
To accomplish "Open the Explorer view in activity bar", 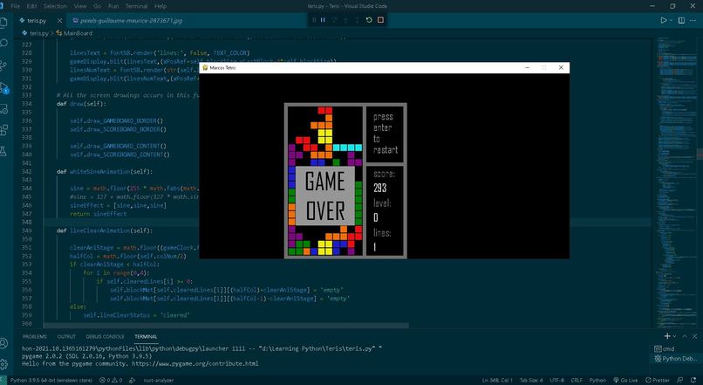I will tap(3, 23).
